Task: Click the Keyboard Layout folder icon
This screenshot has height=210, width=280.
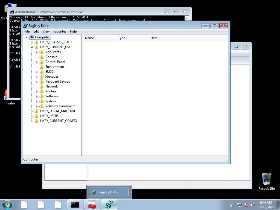Action: click(42, 81)
